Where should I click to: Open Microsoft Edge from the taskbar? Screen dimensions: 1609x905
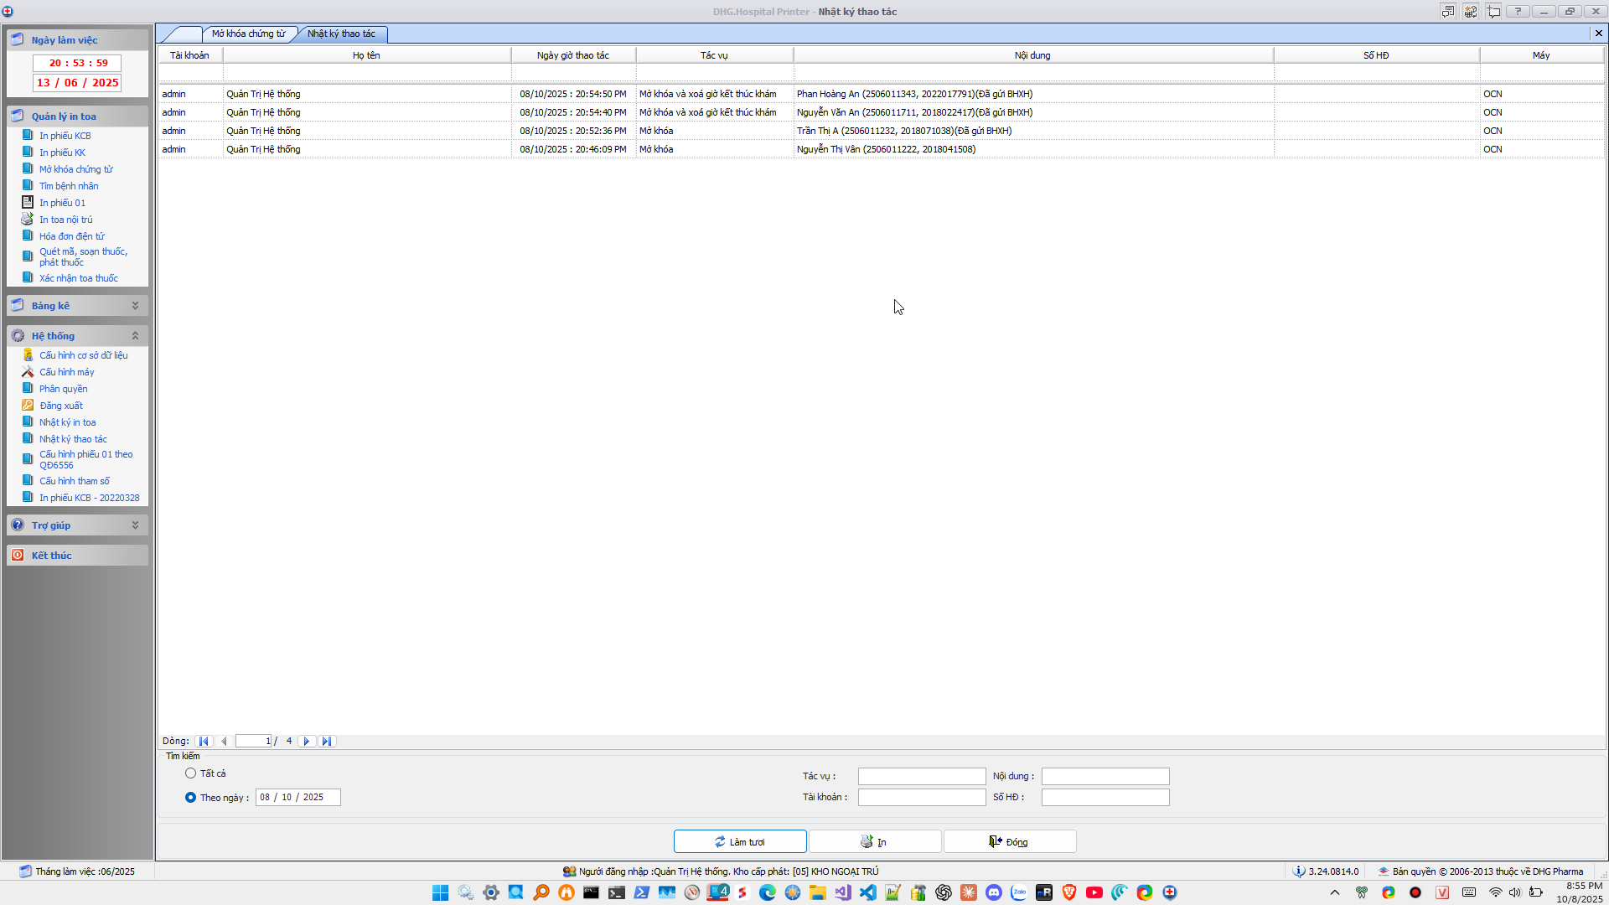767,892
